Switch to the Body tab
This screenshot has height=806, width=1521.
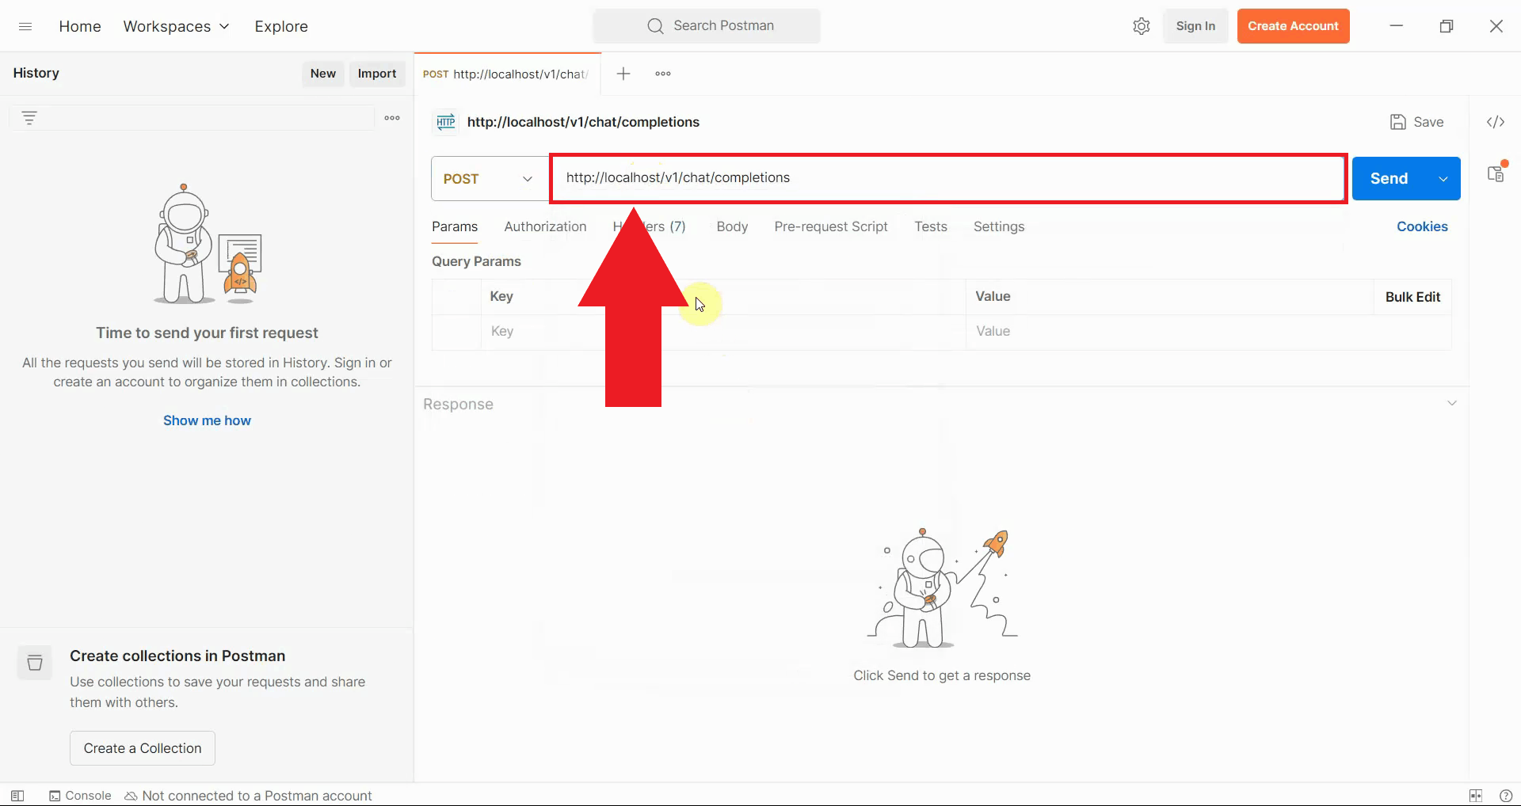[731, 226]
